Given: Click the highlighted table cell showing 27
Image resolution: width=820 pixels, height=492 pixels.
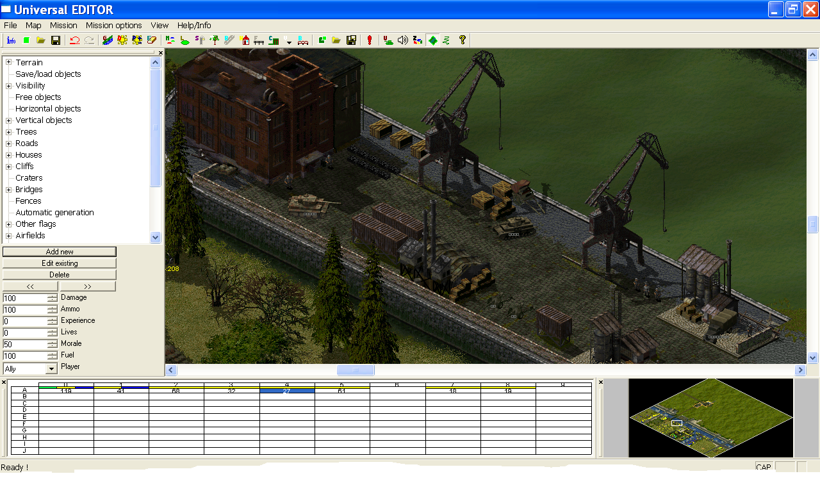Looking at the screenshot, I should [x=287, y=391].
